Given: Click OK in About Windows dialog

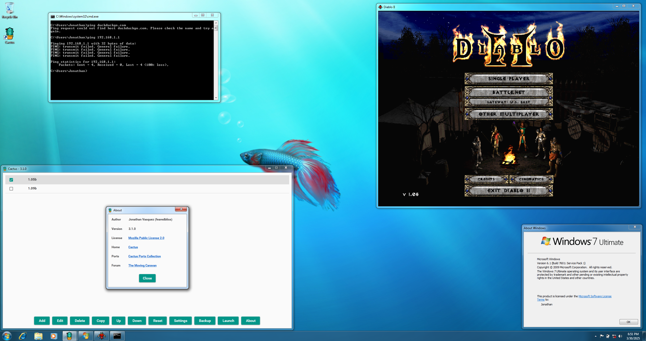Looking at the screenshot, I should [628, 322].
